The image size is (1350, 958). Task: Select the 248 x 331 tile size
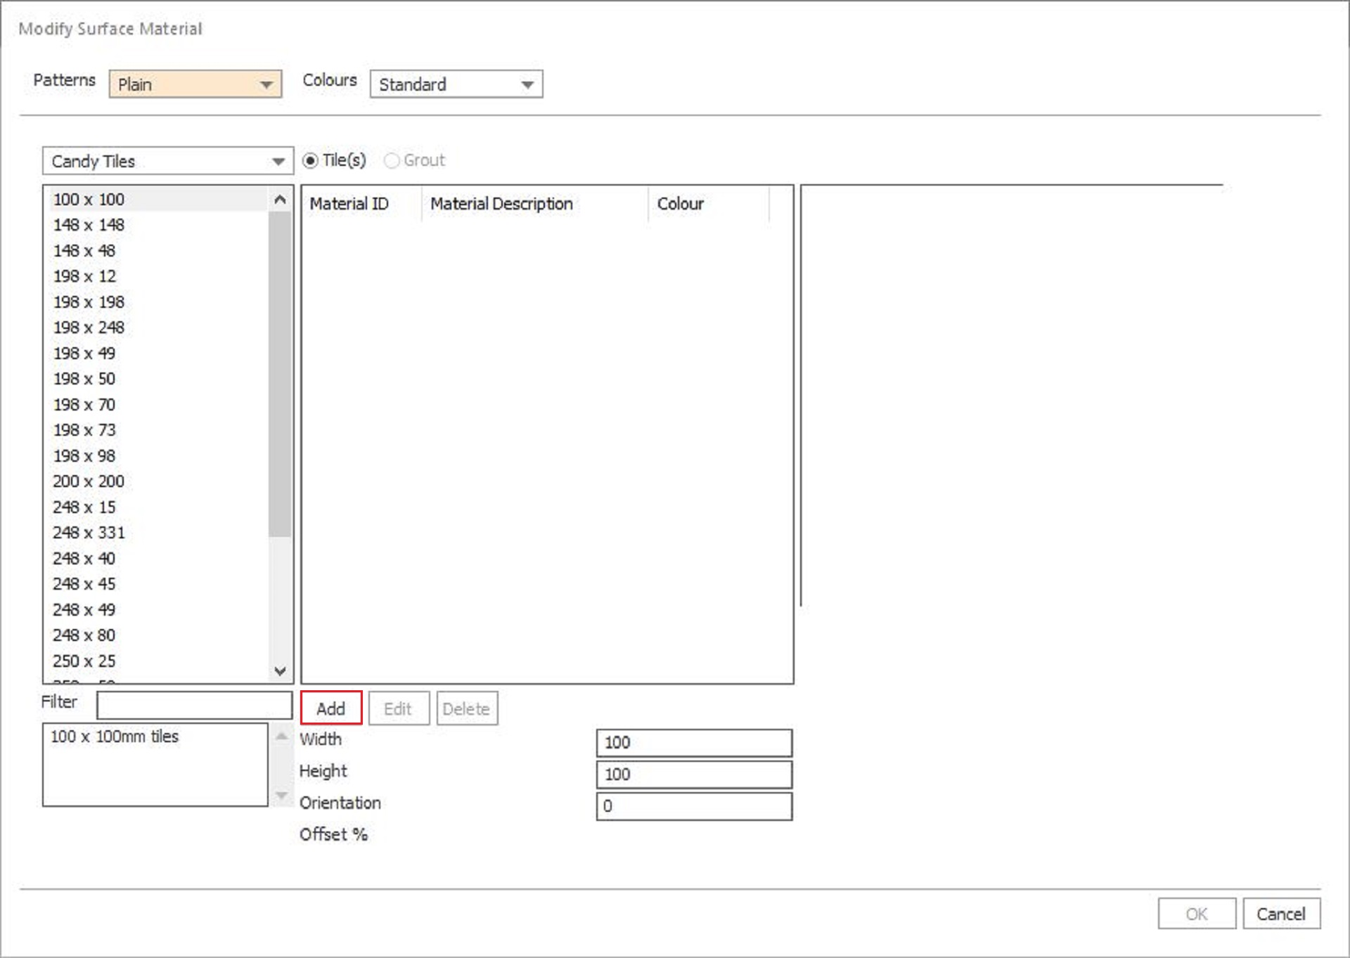point(157,533)
